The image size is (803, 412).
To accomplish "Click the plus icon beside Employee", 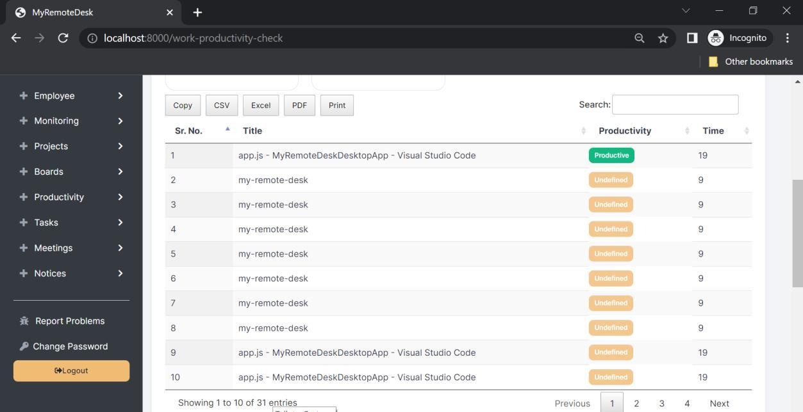I will coord(24,96).
